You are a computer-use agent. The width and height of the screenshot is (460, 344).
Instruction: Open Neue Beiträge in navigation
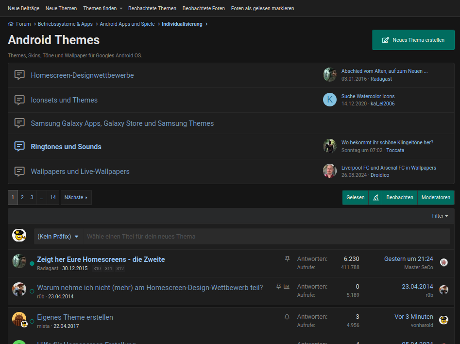point(23,9)
